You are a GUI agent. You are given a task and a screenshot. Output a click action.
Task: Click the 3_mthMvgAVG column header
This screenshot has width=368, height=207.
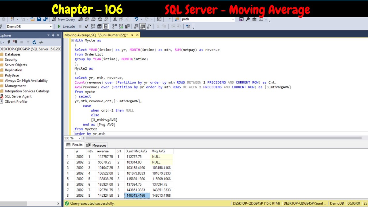pos(137,151)
